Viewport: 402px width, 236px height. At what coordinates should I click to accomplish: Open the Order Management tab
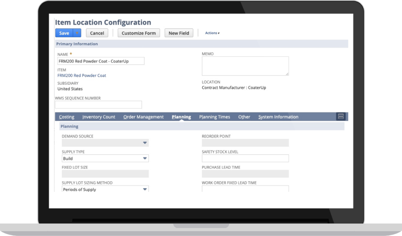[x=143, y=117]
